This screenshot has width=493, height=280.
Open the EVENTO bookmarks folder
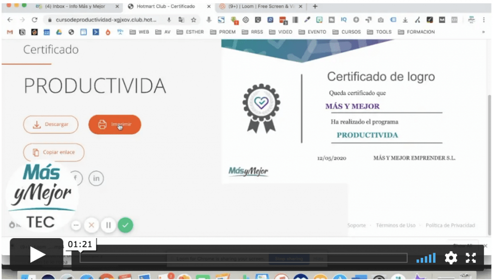pyautogui.click(x=312, y=32)
